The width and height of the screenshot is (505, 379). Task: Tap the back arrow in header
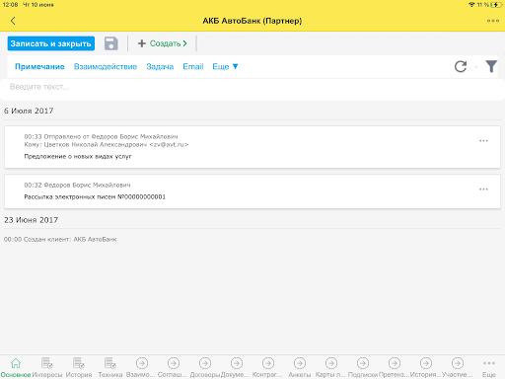[13, 21]
